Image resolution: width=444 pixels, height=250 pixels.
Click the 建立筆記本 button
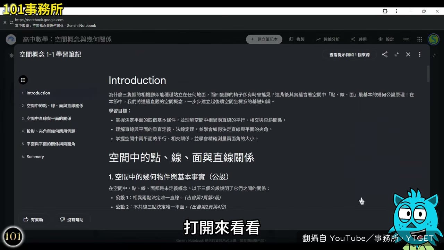[264, 39]
